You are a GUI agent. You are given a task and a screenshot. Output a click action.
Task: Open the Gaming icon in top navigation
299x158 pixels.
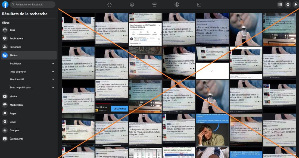pos(199,5)
